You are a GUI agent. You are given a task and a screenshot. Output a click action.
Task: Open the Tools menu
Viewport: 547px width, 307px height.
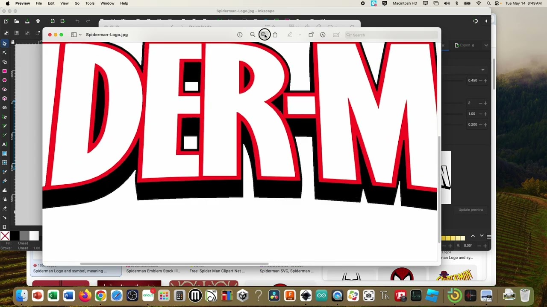coord(90,3)
